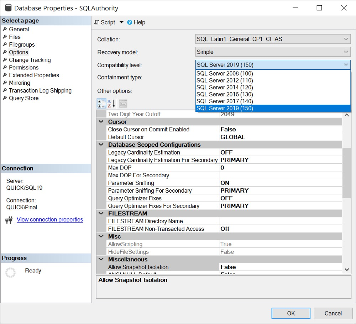The width and height of the screenshot is (356, 324).
Task: Select SQL Server 2016 (130) compatibility level
Action: point(225,94)
